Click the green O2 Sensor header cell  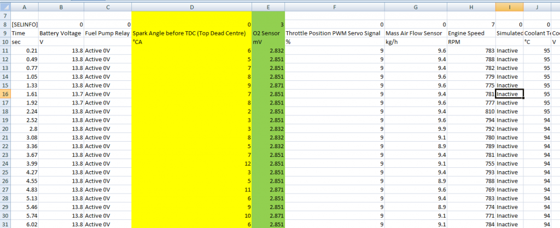point(267,33)
